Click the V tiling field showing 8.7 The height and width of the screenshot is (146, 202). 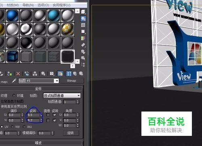tap(34, 120)
